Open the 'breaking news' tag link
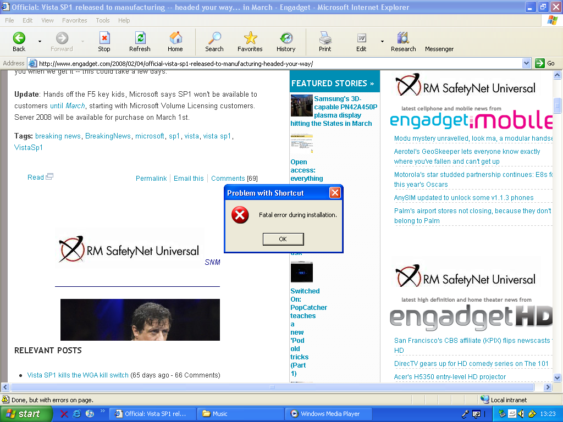Screen dimensions: 563x422 pyautogui.click(x=58, y=136)
